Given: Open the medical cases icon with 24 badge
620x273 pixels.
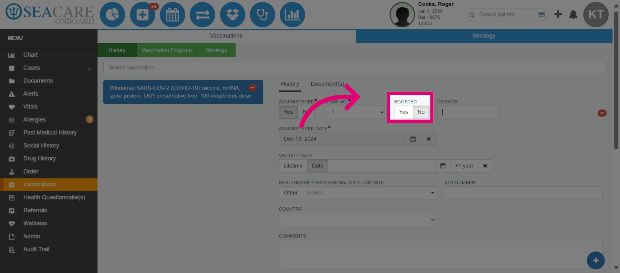Looking at the screenshot, I should (x=142, y=14).
